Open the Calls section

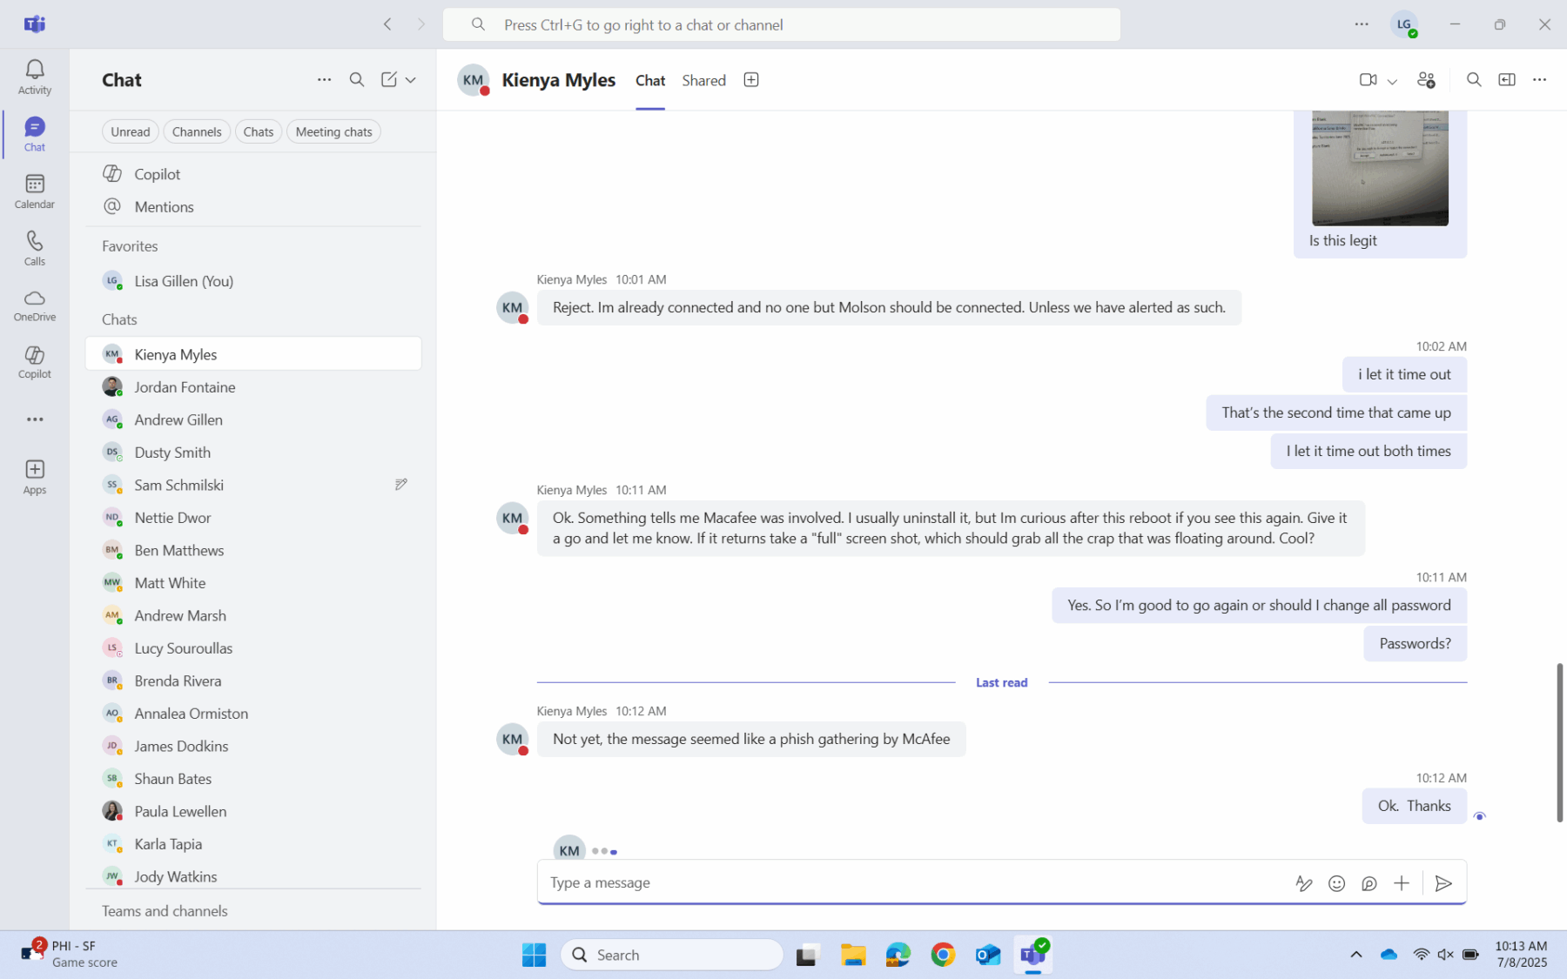click(x=35, y=248)
